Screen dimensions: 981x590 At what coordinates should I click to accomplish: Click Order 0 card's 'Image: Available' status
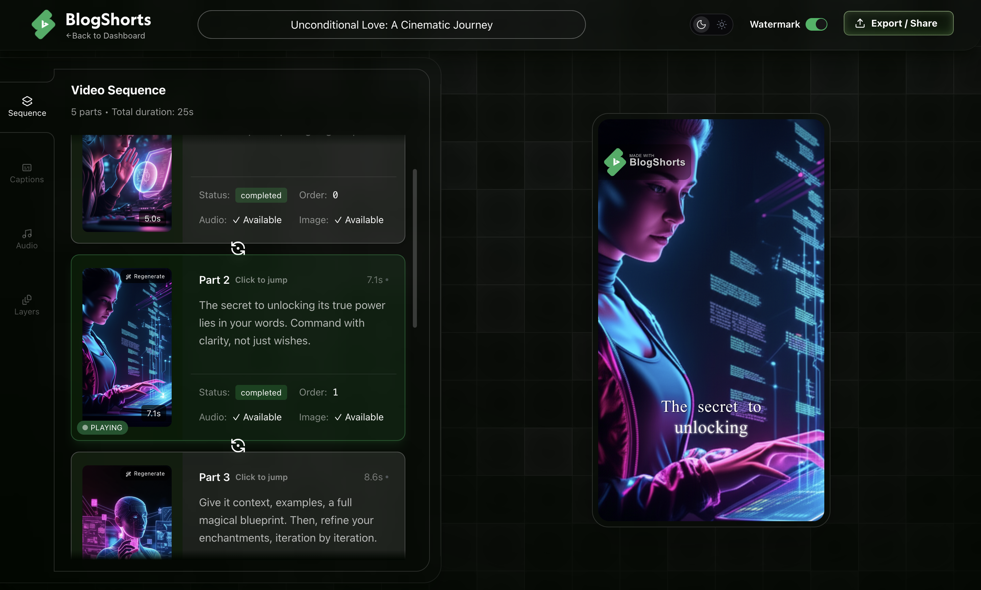click(x=341, y=220)
